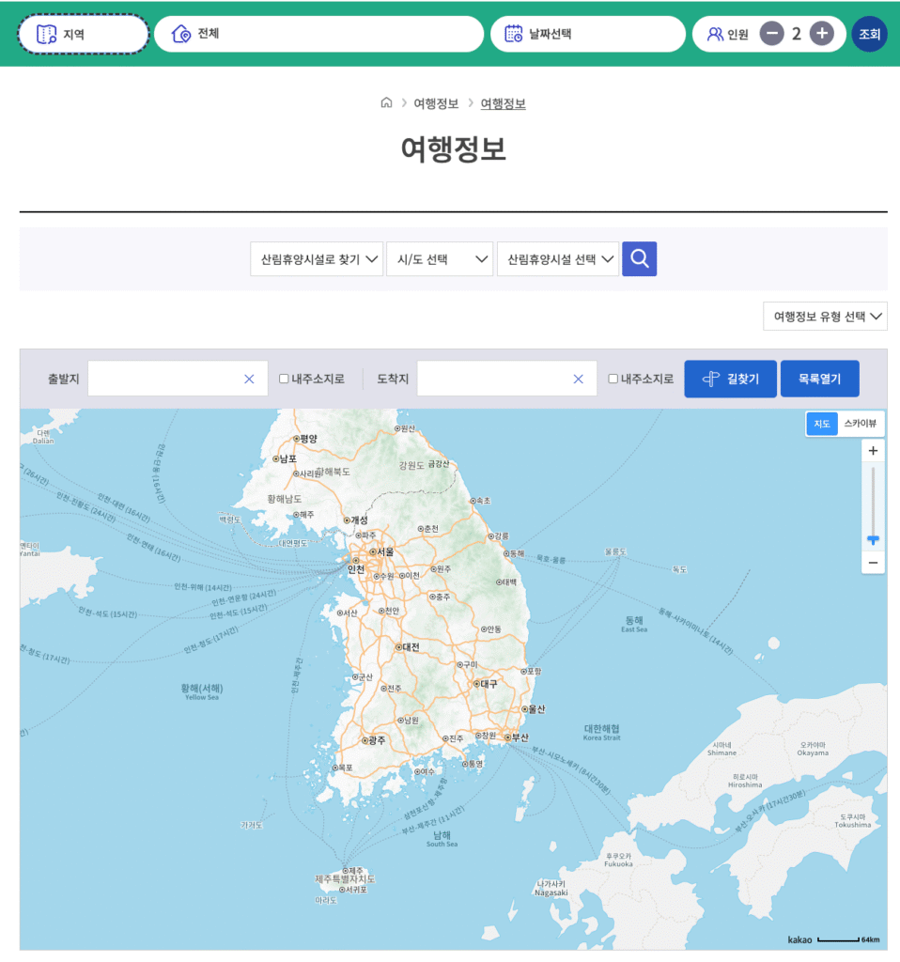Clear the 도착지 field with its X icon
The image size is (900, 962).
(578, 379)
